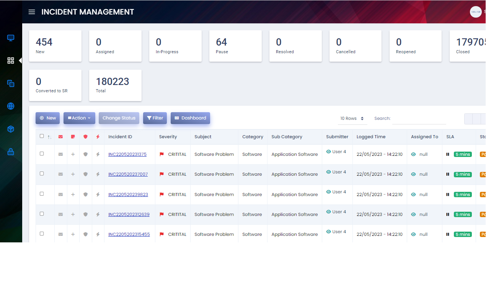This screenshot has height=291, width=486.
Task: Select the Cancelled status card
Action: point(356,46)
